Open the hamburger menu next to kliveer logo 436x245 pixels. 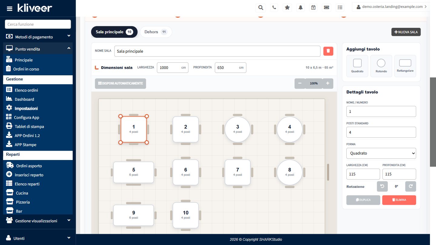point(10,8)
